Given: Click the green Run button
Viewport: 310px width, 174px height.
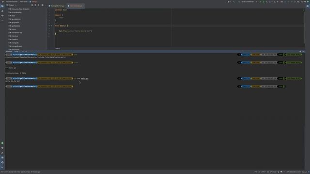Looking at the screenshot, I should 260,1.
